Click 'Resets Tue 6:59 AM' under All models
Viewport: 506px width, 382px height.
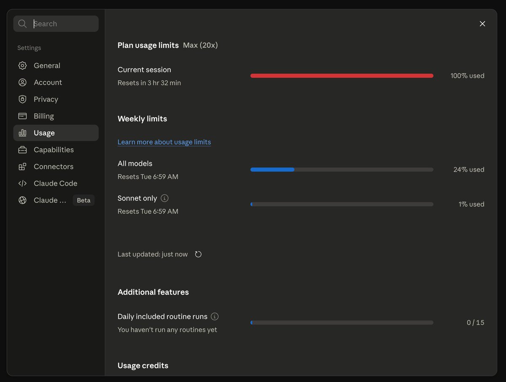click(148, 177)
